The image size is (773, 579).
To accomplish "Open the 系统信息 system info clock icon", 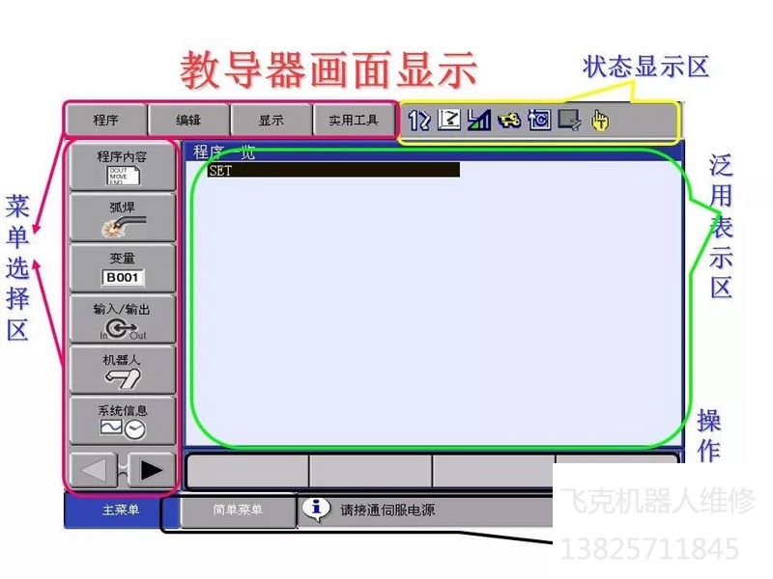I will pos(121,417).
